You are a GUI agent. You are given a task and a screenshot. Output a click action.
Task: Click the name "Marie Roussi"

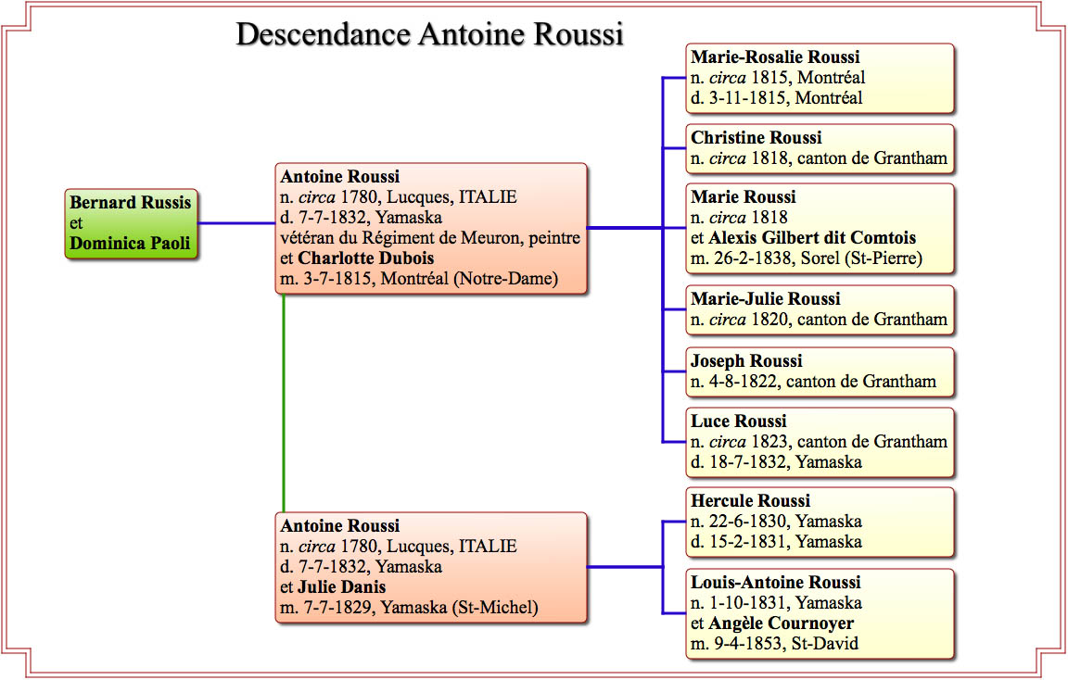tap(744, 197)
